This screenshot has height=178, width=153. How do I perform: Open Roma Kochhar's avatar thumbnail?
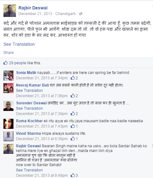(x=8, y=124)
